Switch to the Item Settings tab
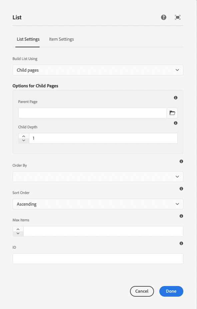The width and height of the screenshot is (197, 309). pos(61,39)
